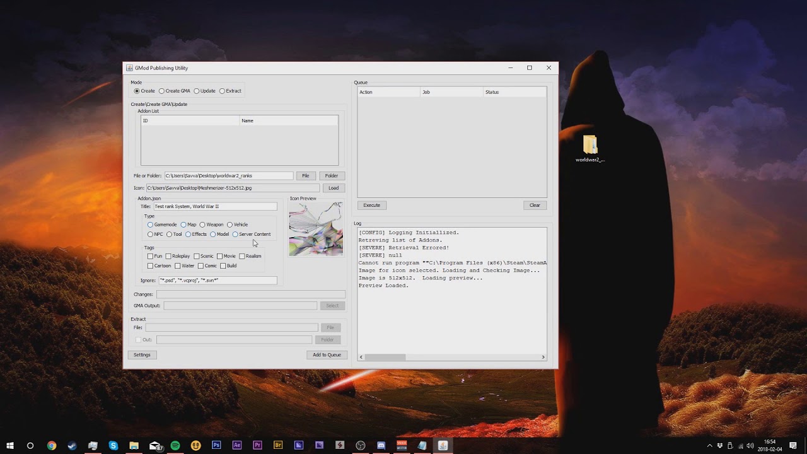
Task: Open Adobe Photoshop from the taskbar
Action: tap(216, 445)
